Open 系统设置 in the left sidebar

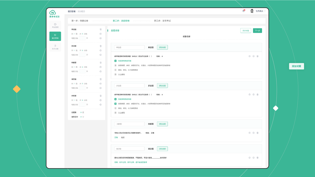pyautogui.click(x=55, y=47)
